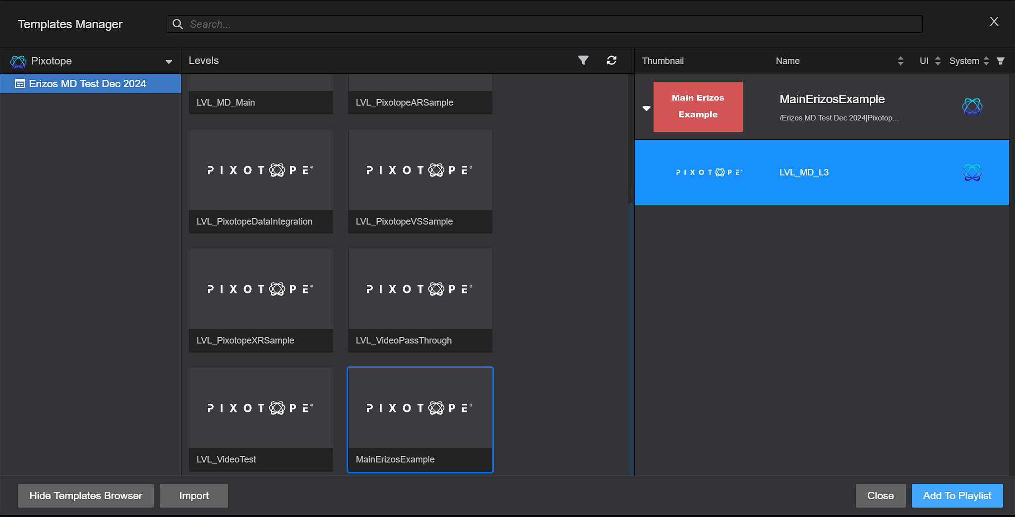The image size is (1015, 517).
Task: Hide the Templates Browser
Action: point(86,496)
